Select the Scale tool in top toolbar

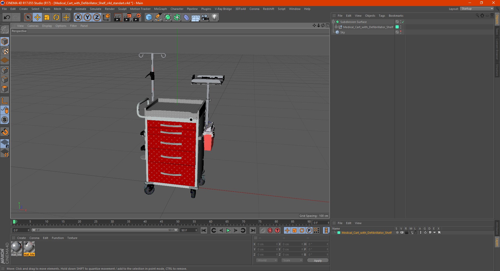tap(47, 17)
